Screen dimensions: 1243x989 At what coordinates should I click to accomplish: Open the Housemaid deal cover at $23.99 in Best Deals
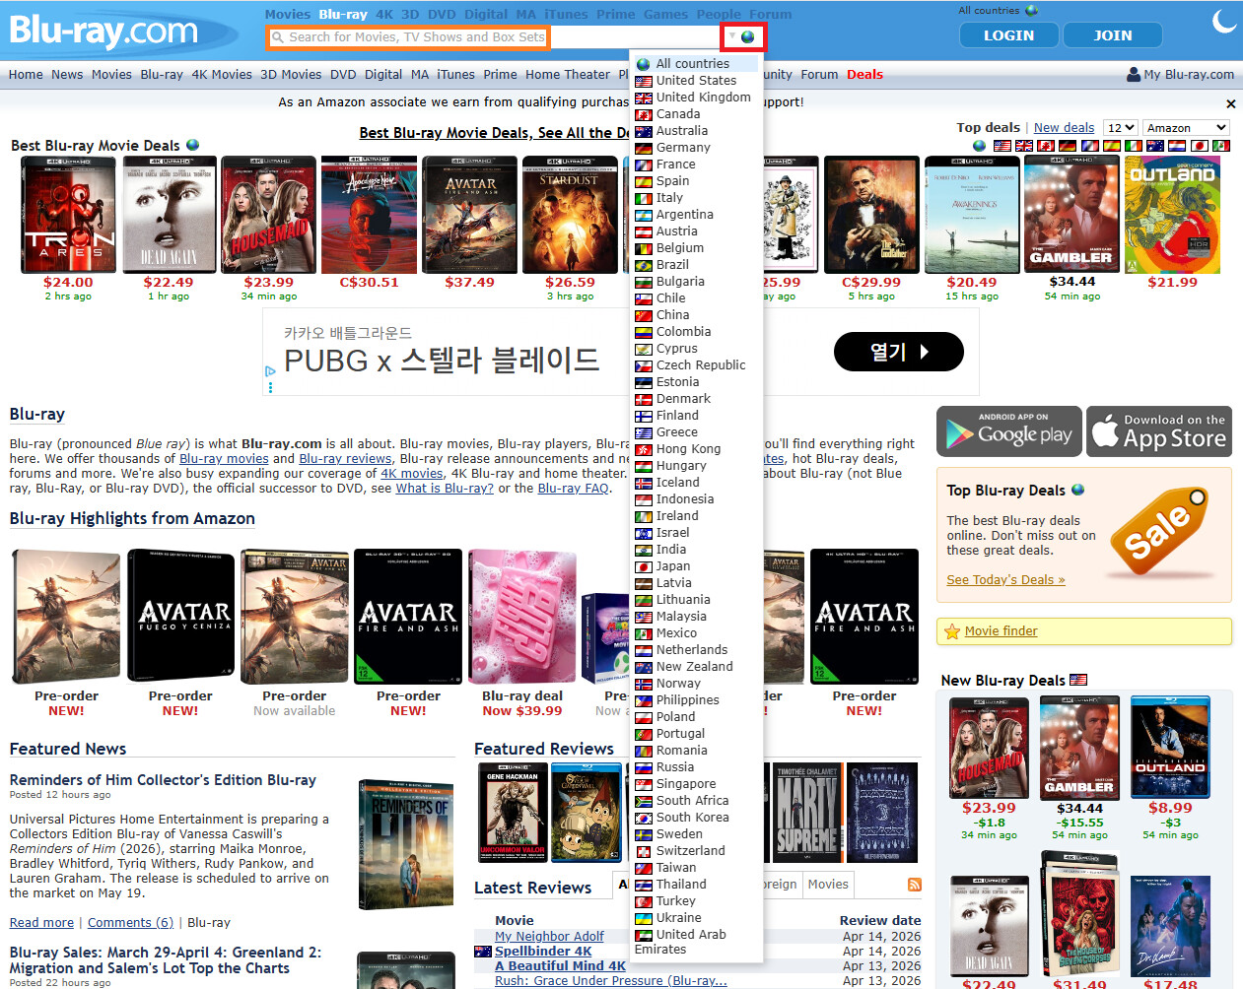click(x=268, y=214)
